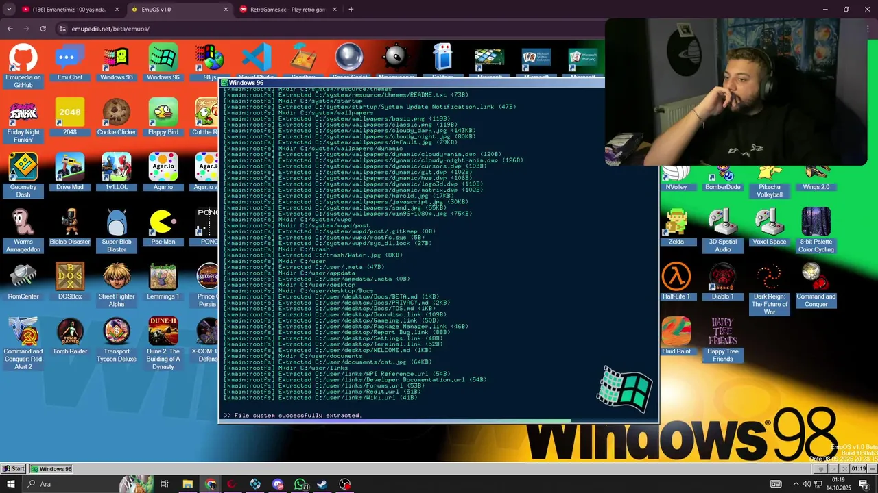
Task: Launch the Diablo 1 icon
Action: coord(723,281)
